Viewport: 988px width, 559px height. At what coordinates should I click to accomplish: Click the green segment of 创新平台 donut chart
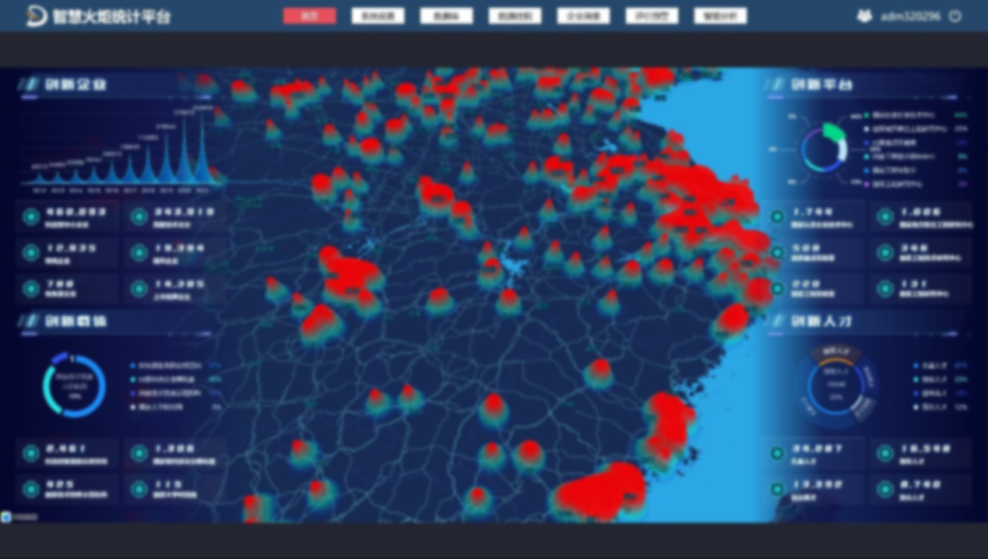coord(834,132)
